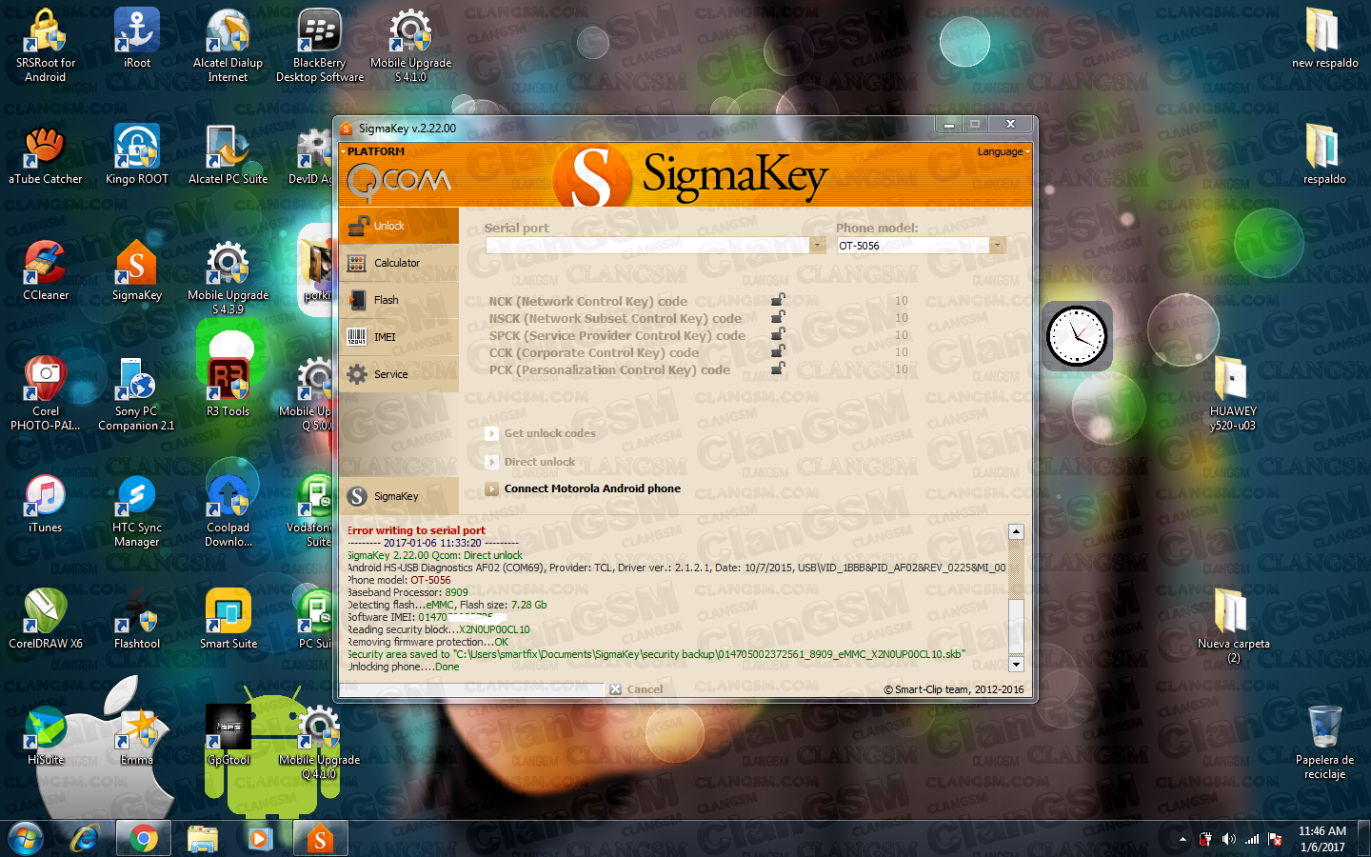The height and width of the screenshot is (857, 1371).
Task: Open the Service tab
Action: pyautogui.click(x=399, y=374)
